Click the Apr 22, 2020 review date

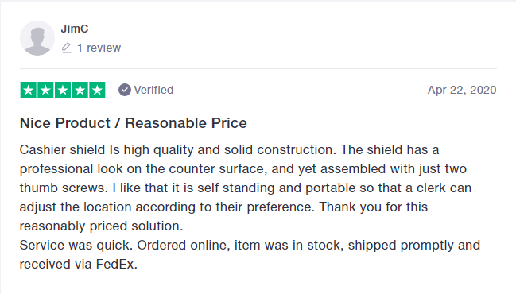[462, 90]
